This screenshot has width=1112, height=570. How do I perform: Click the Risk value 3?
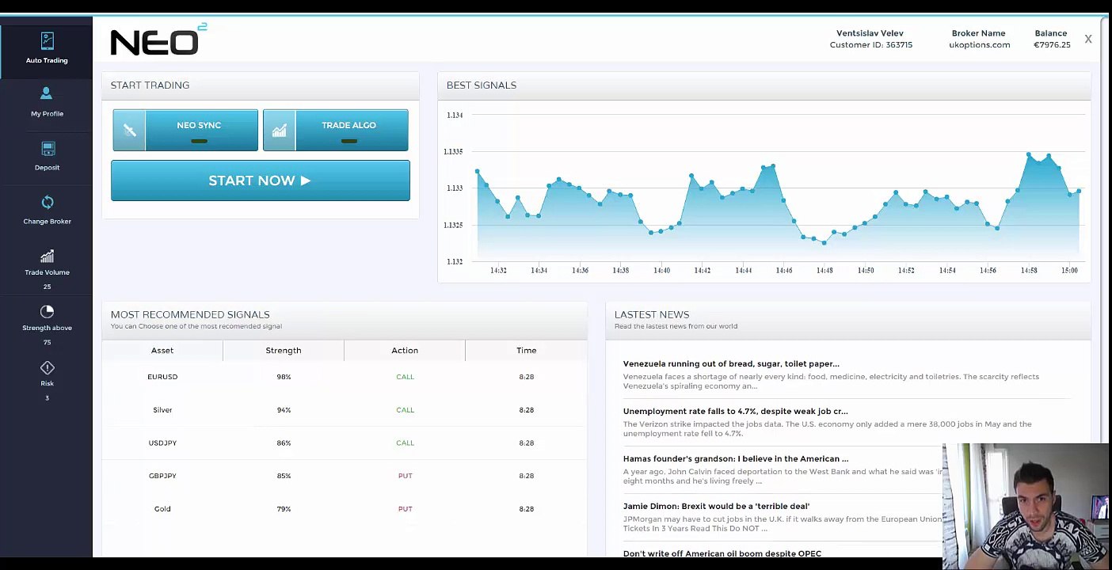pyautogui.click(x=47, y=397)
